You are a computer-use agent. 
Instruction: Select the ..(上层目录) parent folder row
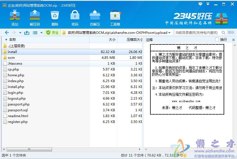tap(72, 46)
